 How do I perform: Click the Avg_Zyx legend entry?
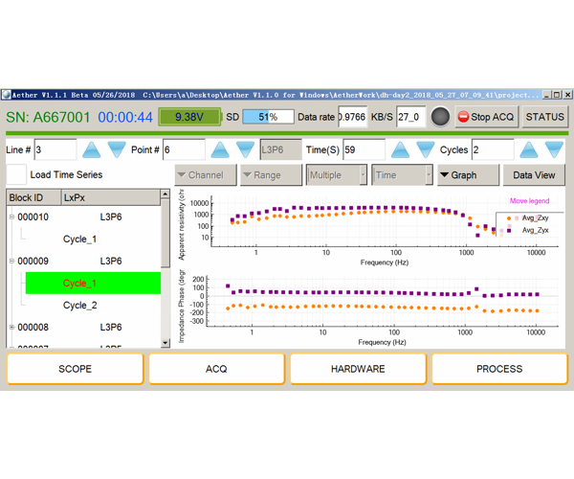pos(535,230)
